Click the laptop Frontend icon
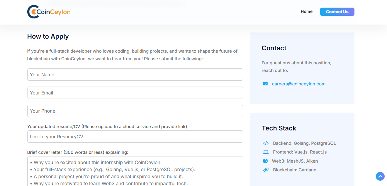Image resolution: width=387 pixels, height=186 pixels. click(x=266, y=152)
